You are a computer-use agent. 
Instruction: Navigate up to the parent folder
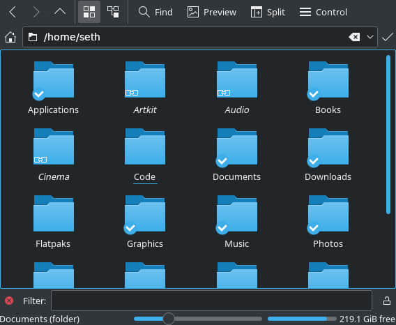coord(60,12)
